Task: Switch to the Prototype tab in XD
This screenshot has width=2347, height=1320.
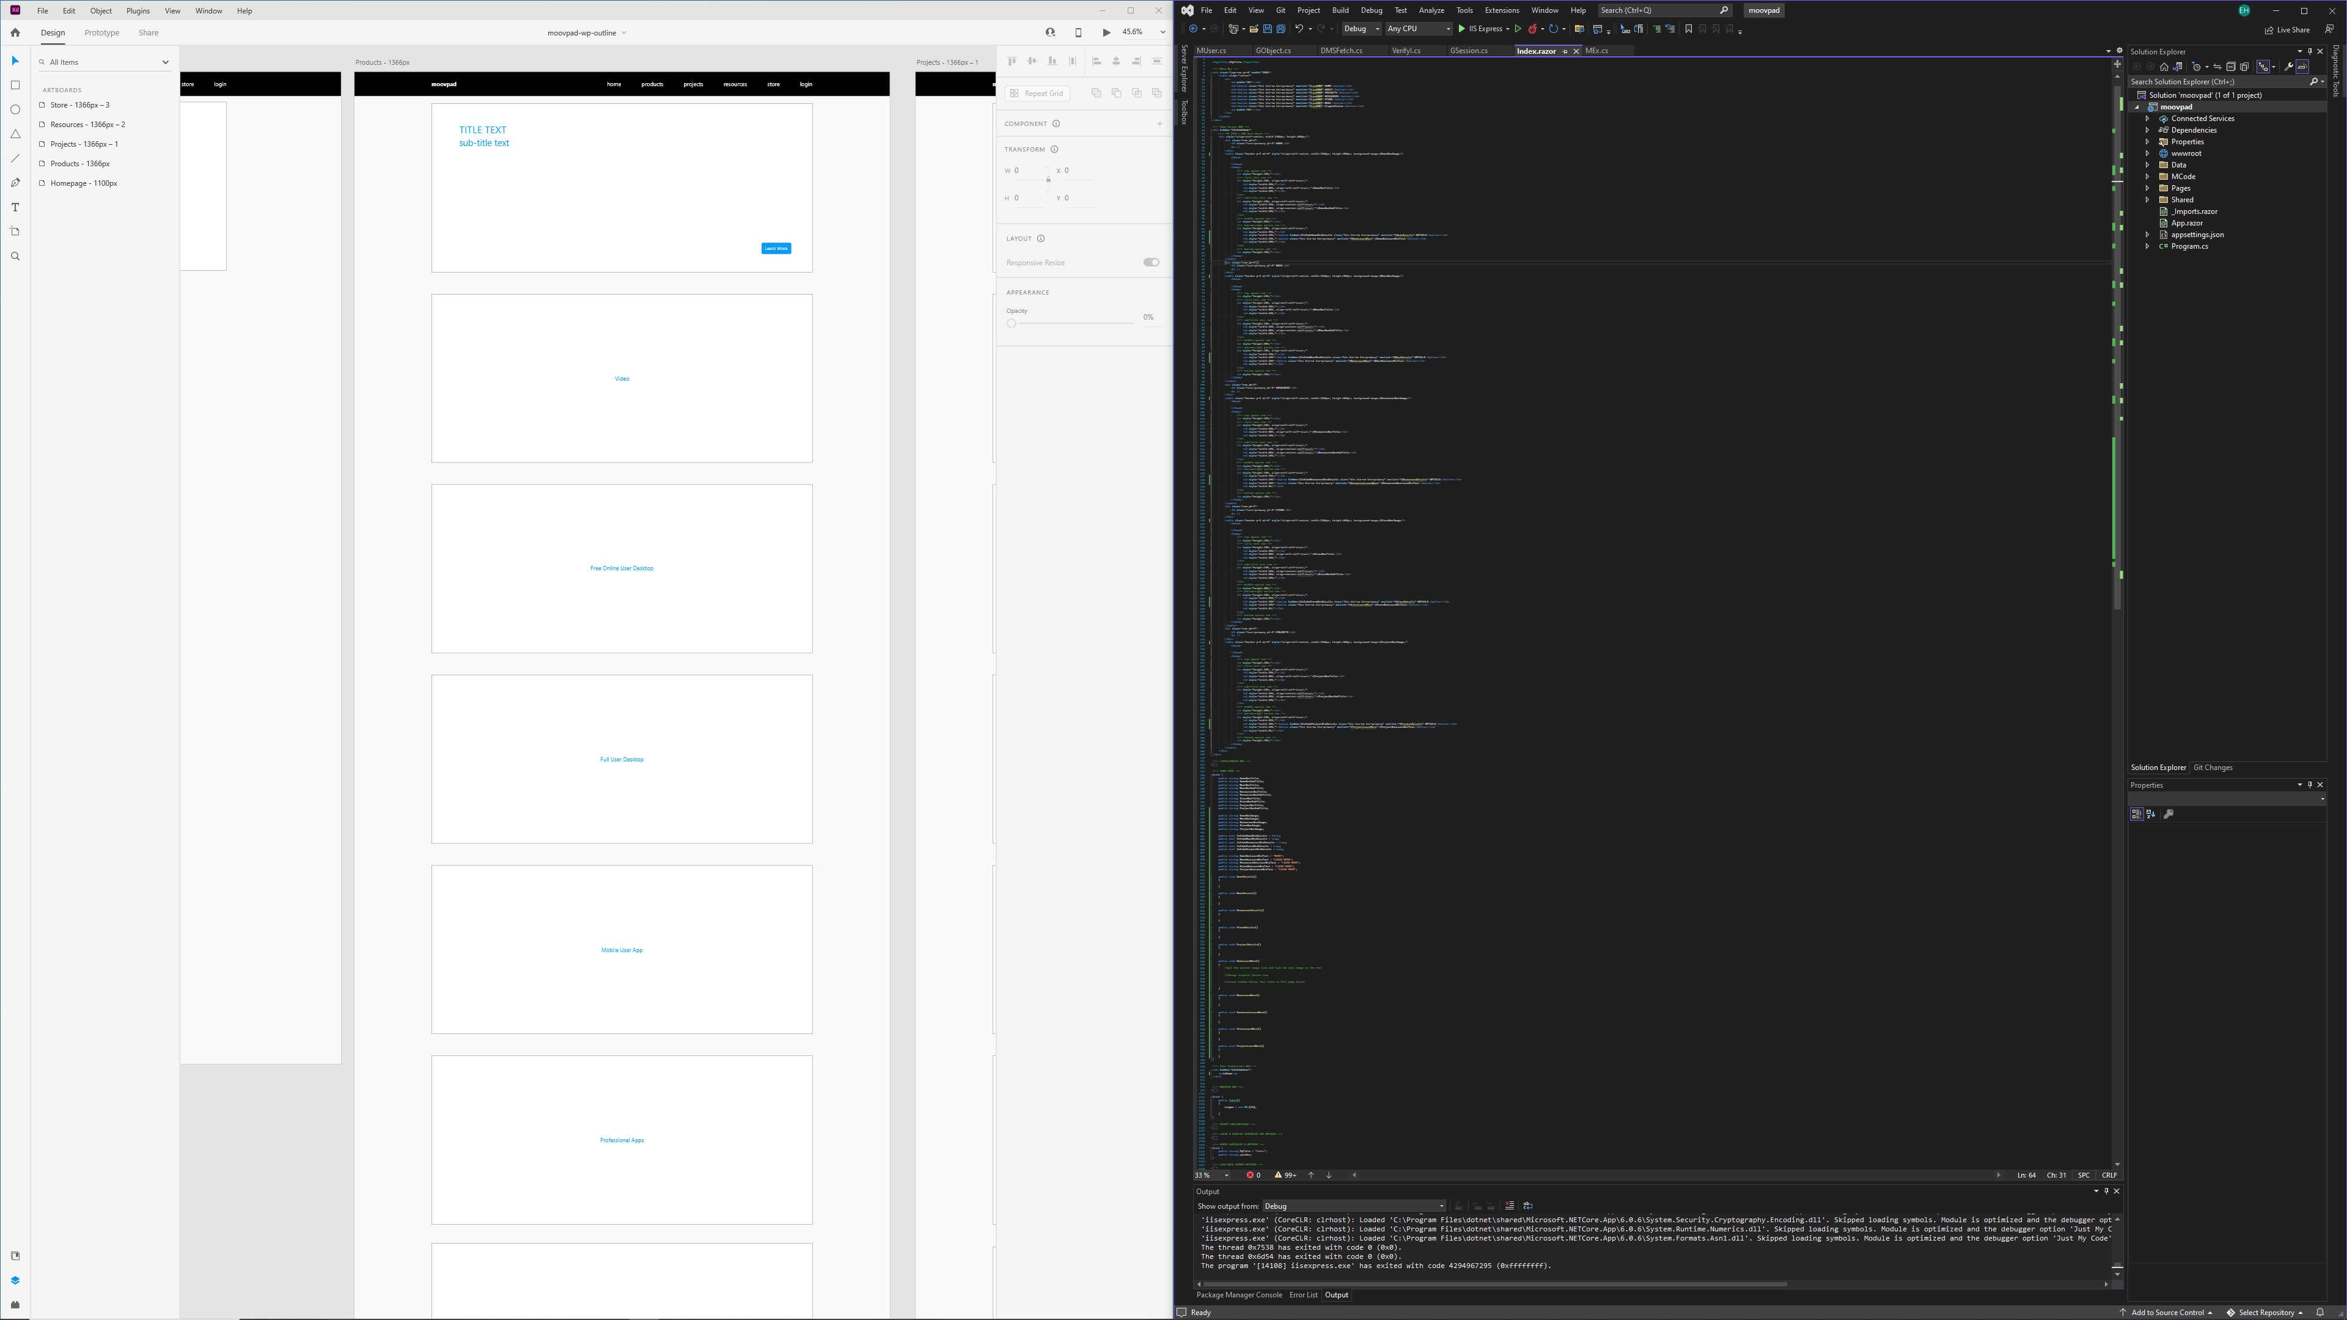Action: (x=101, y=33)
